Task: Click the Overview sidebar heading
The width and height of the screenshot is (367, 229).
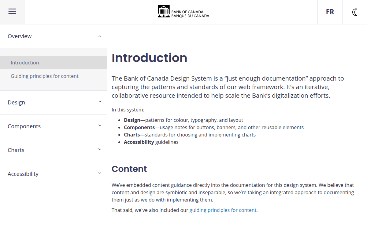Action: (20, 36)
